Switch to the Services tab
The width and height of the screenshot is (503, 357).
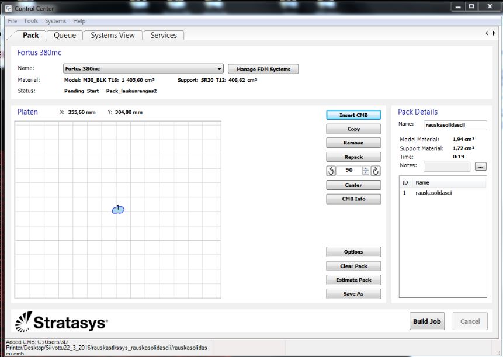(x=164, y=35)
